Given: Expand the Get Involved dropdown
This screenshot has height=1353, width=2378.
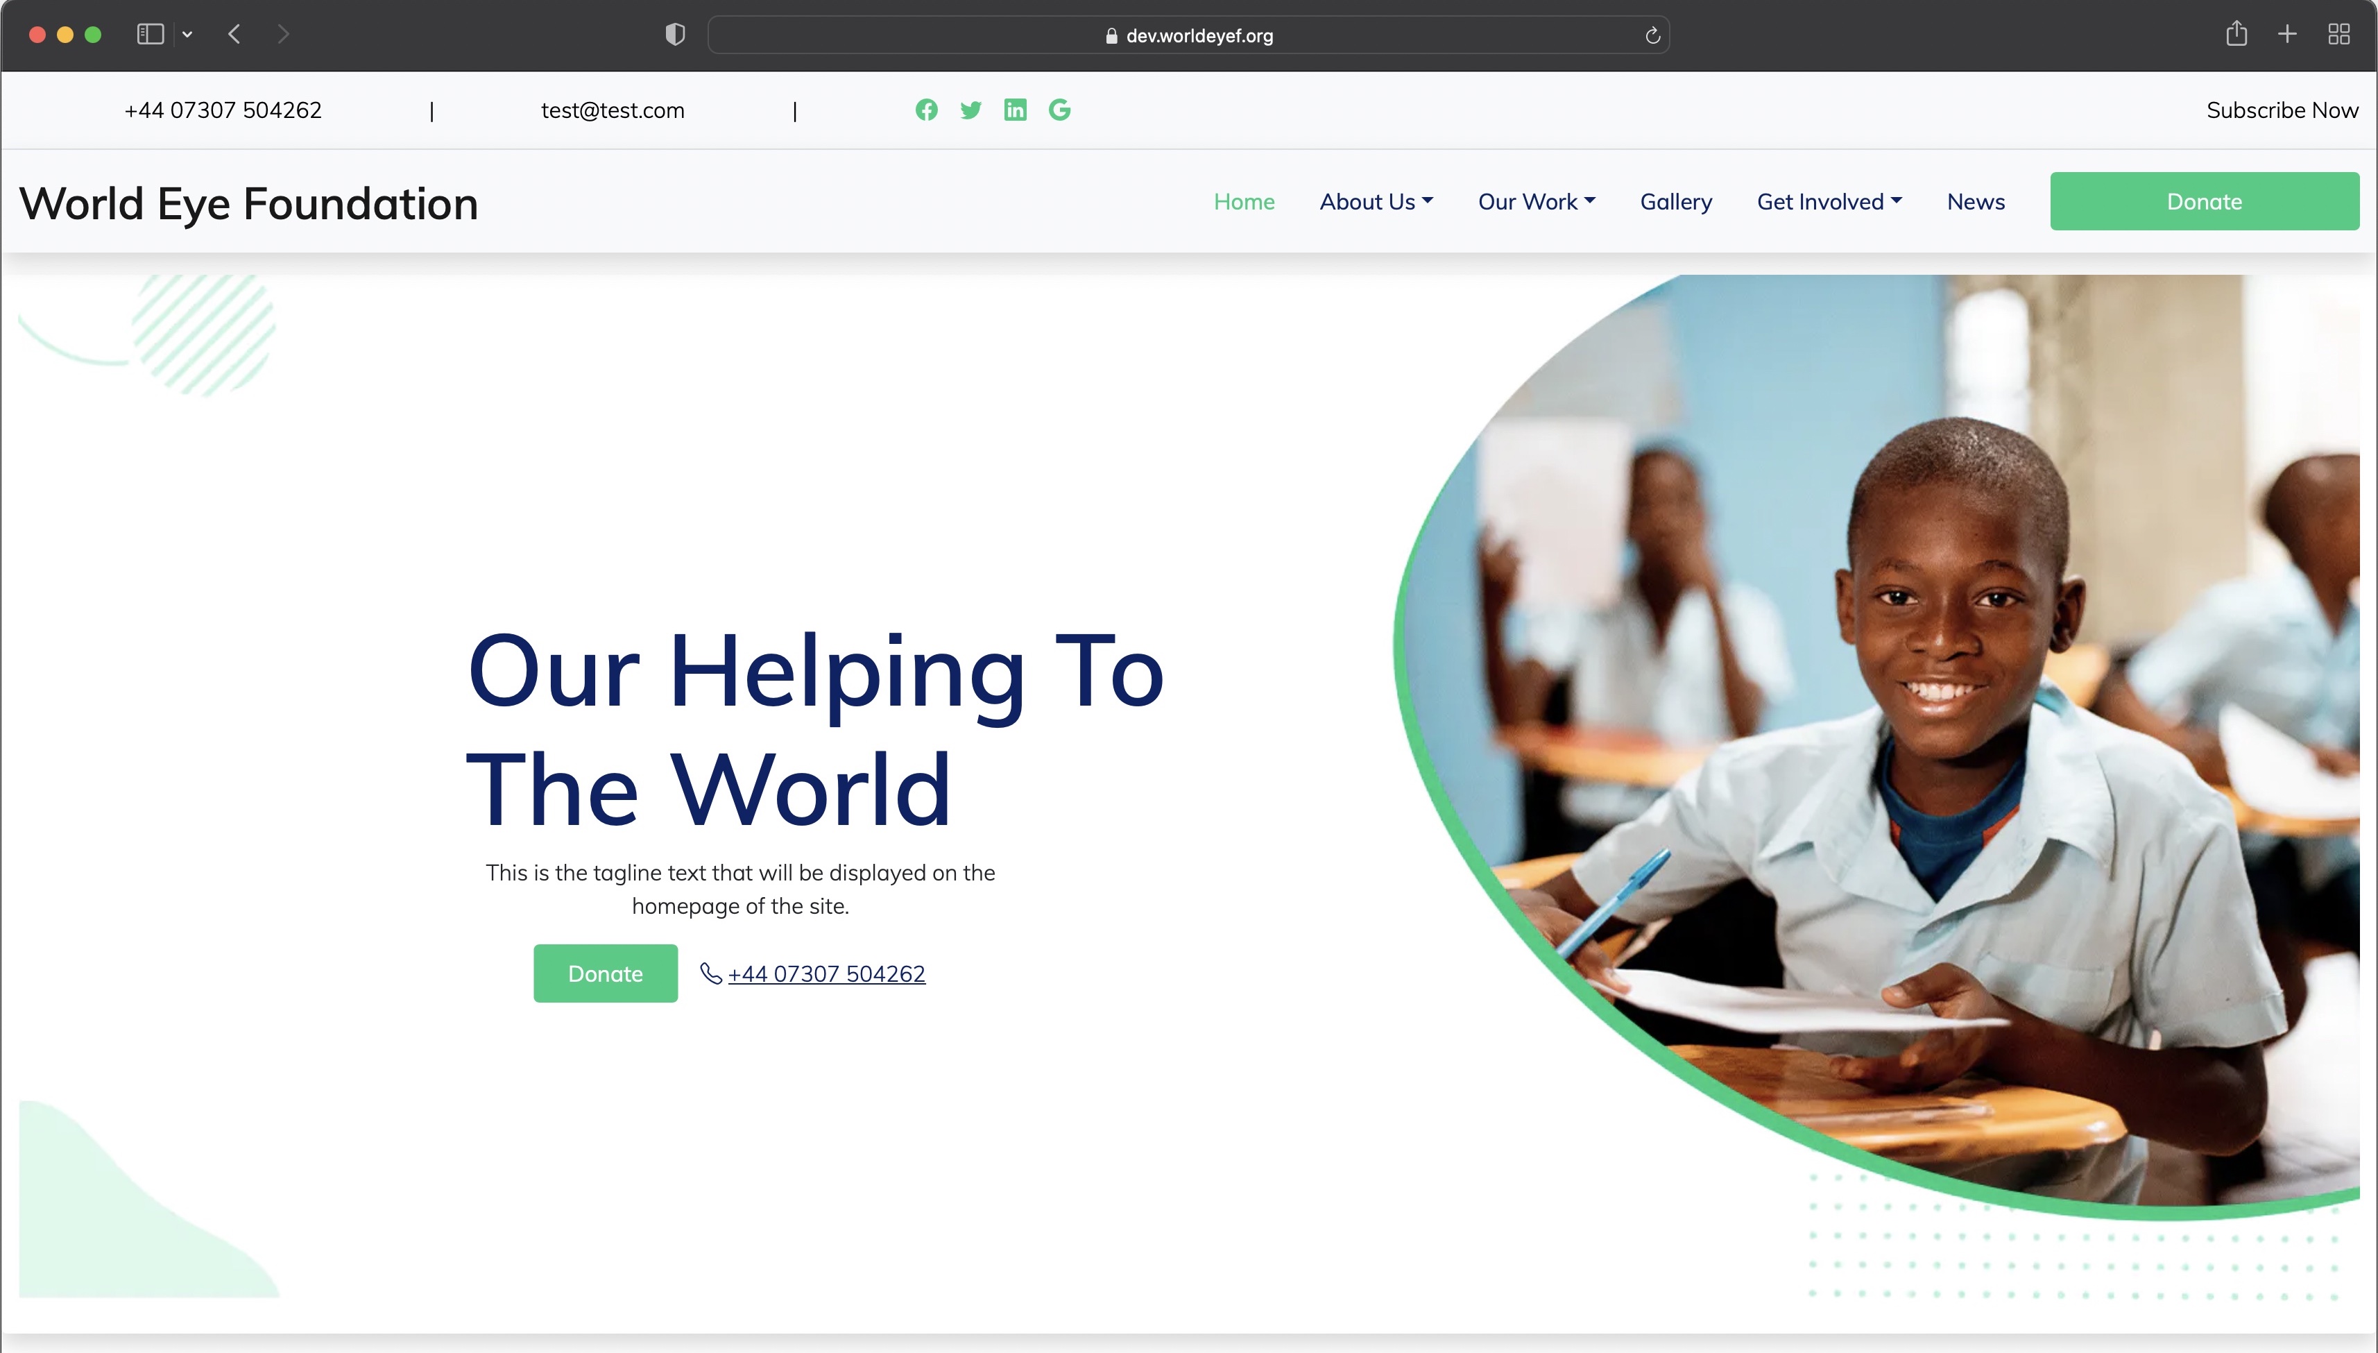Looking at the screenshot, I should [1827, 202].
